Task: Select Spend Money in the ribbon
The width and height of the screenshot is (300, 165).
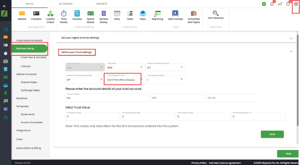Action: 90,17
